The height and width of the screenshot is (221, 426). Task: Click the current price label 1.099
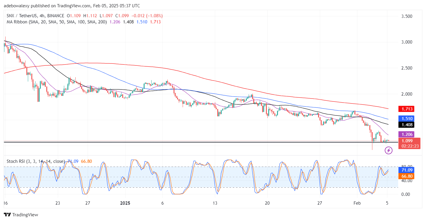tap(408, 141)
